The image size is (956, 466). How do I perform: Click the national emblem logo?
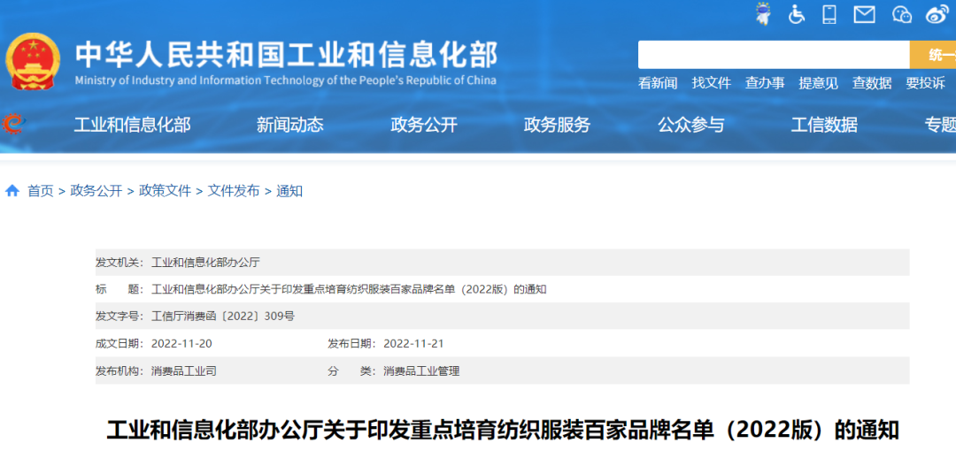point(33,62)
